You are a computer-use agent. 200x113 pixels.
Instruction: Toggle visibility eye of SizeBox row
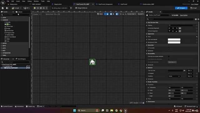[29, 66]
